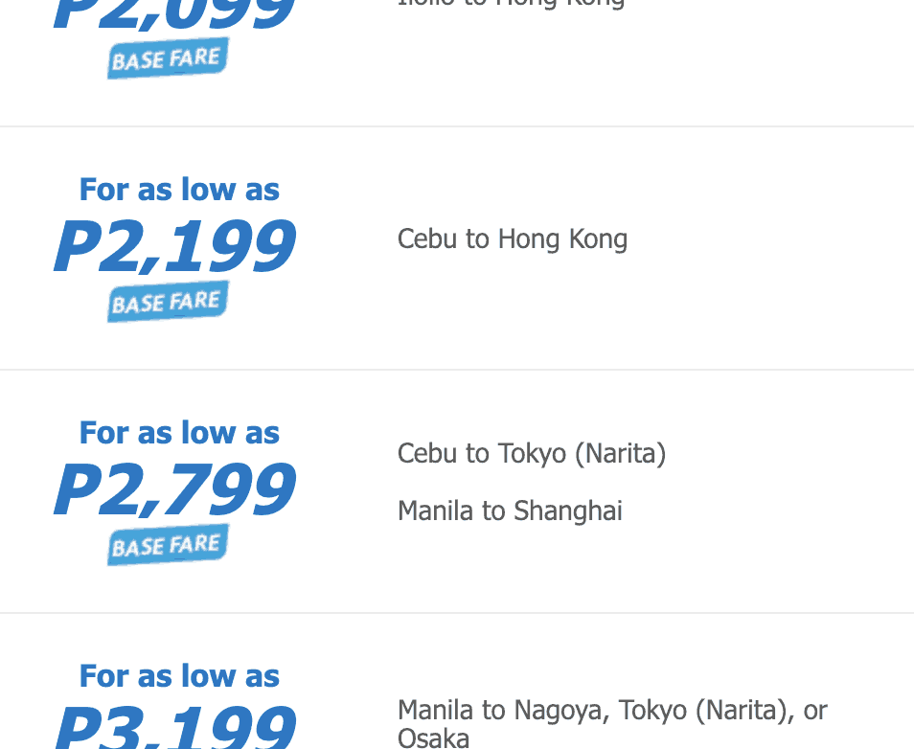Select the P2,799 fare price
Viewport: 914px width, 749px height.
click(174, 490)
